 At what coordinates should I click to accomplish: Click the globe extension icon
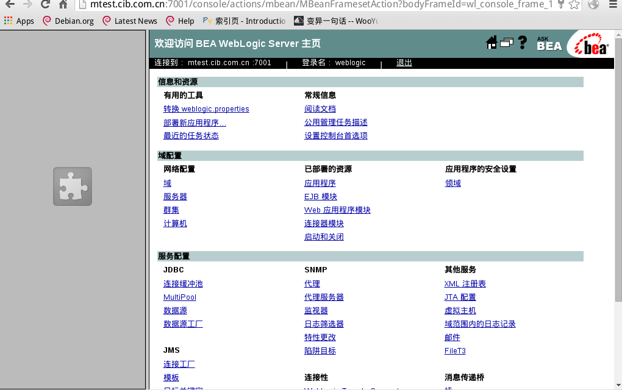(x=593, y=4)
